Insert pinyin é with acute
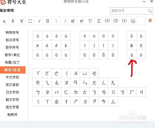 tap(47, 45)
